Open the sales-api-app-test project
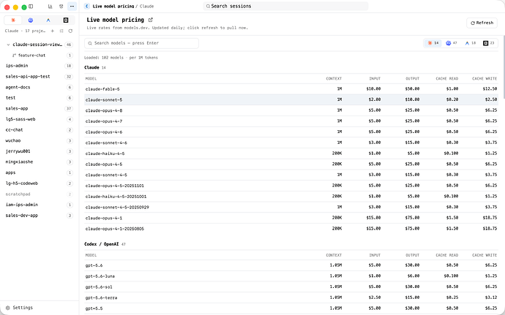 point(40,77)
